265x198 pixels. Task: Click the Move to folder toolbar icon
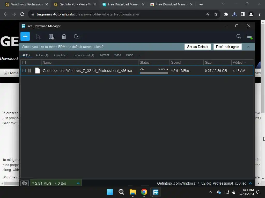click(77, 36)
